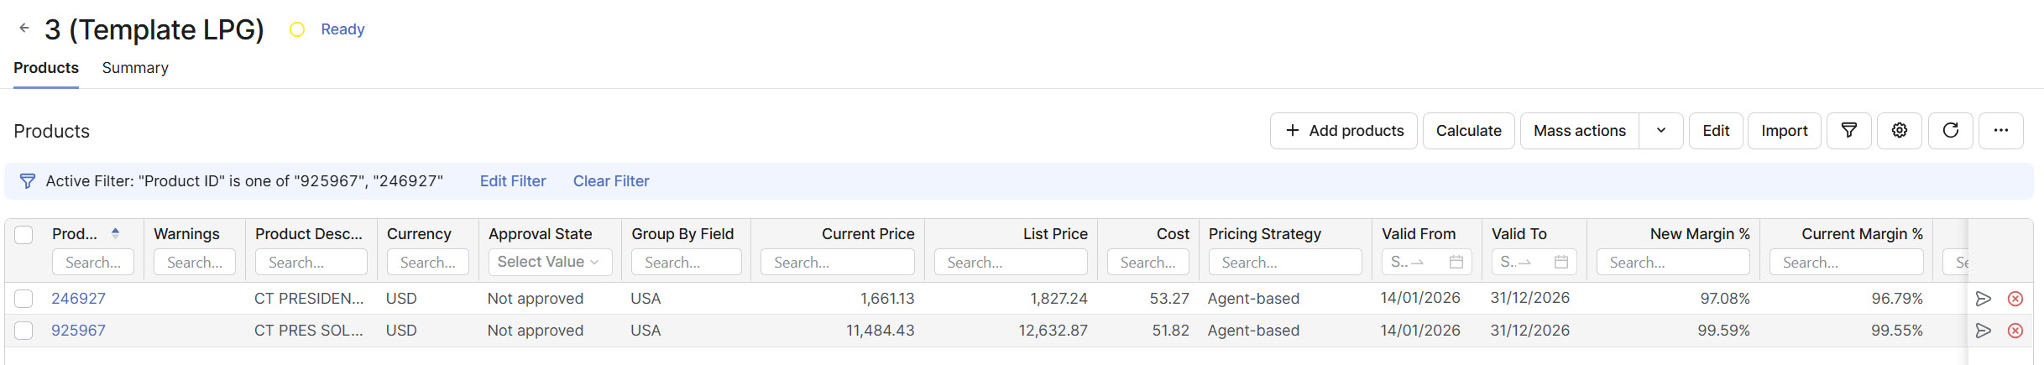The image size is (2044, 365).
Task: Open the filter funnel icon in toolbar
Action: coord(1848,131)
